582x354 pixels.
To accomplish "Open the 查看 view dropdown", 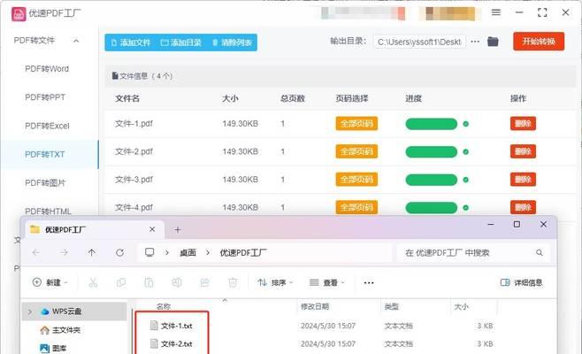I will point(326,282).
